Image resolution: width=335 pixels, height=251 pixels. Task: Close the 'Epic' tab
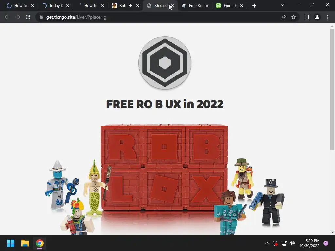pyautogui.click(x=242, y=6)
